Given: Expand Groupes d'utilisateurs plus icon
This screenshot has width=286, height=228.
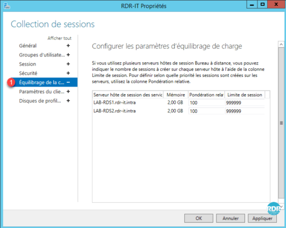Looking at the screenshot, I should [68, 55].
